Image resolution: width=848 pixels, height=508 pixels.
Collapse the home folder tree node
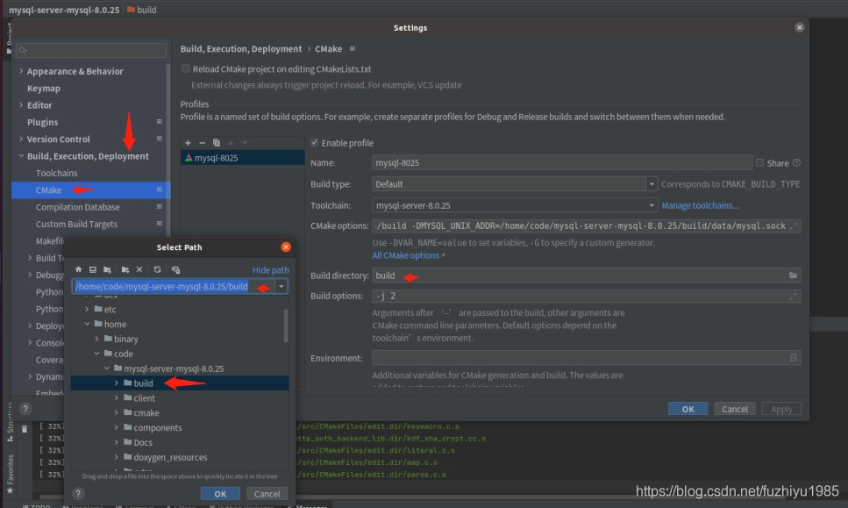coord(85,324)
